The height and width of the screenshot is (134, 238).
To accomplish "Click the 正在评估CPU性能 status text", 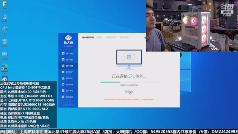I will (x=129, y=76).
